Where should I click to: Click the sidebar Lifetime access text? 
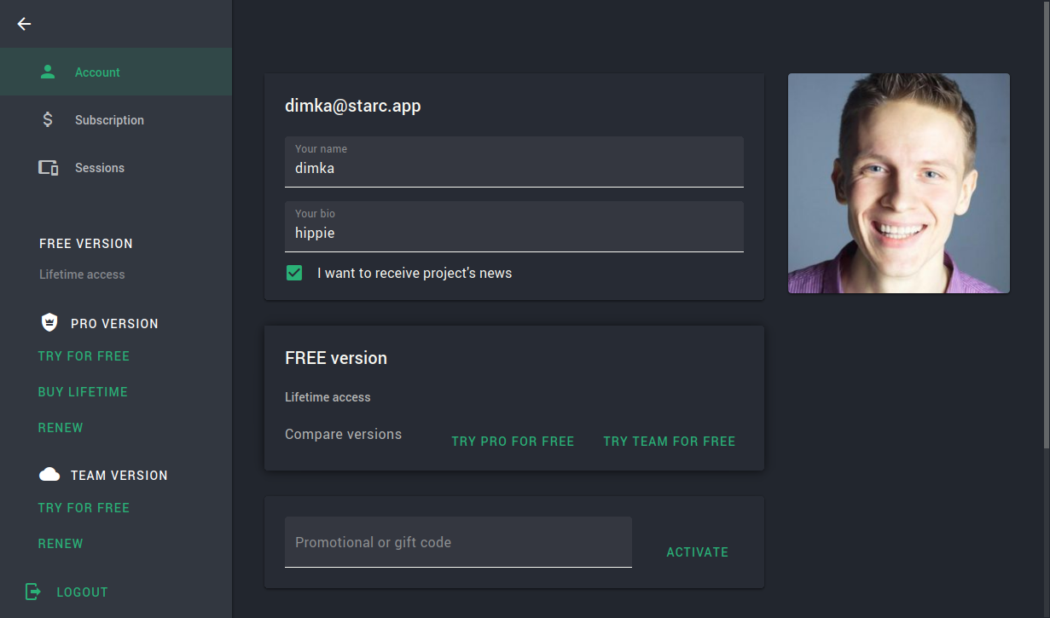82,274
